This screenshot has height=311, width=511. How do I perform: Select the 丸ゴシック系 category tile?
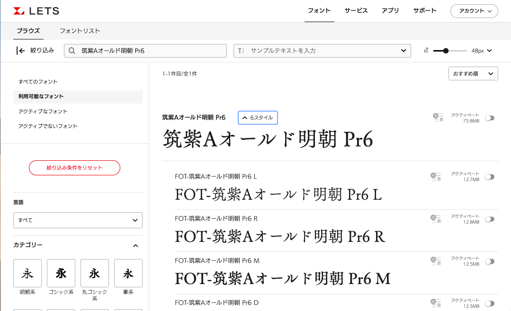95,273
